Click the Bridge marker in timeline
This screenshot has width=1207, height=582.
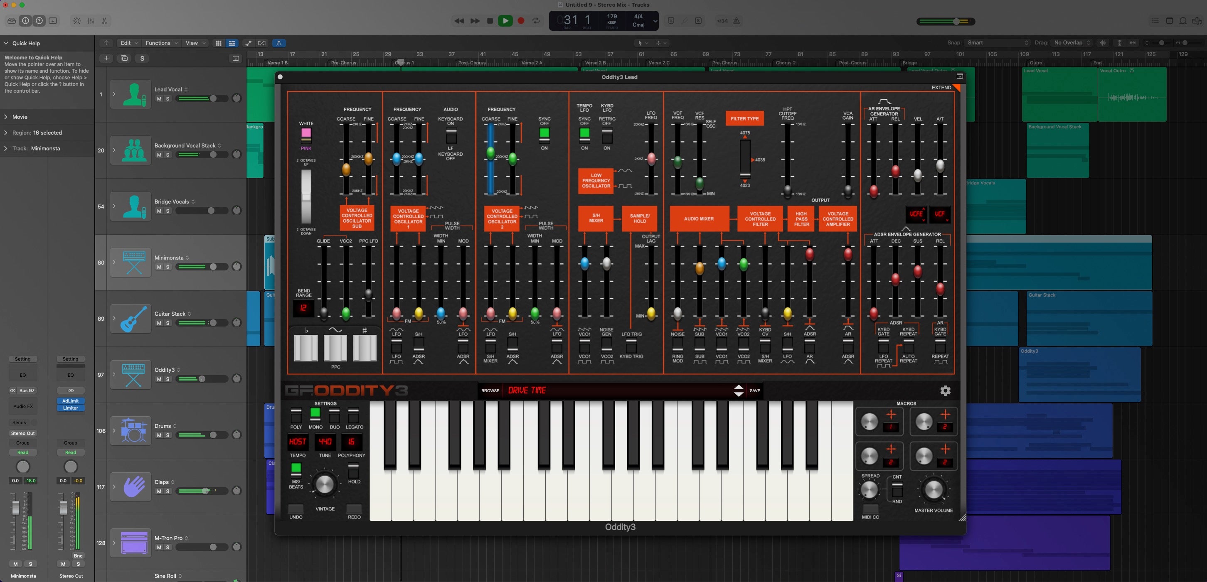click(909, 63)
